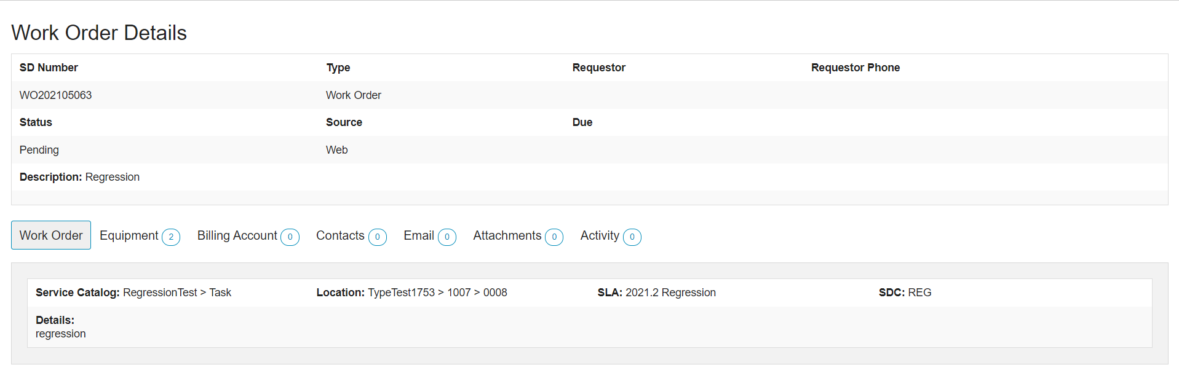Click the Service Catalog RegressionTest entry
This screenshot has width=1179, height=370.
coord(160,293)
